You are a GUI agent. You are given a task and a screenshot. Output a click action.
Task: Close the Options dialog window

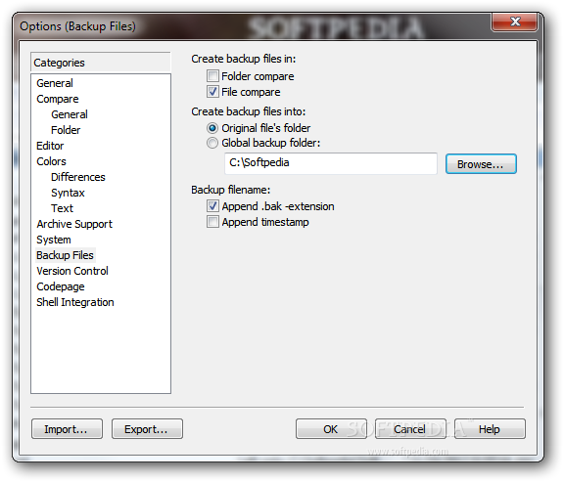pyautogui.click(x=515, y=22)
